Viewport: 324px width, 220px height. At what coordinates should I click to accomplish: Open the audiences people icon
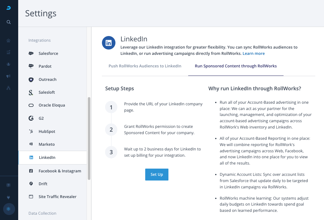click(x=8, y=64)
